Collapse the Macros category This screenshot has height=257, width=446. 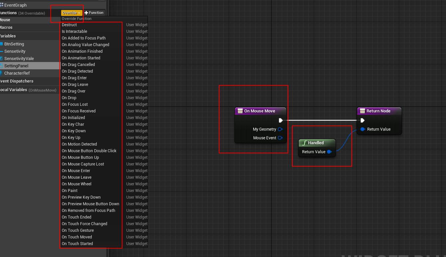[x=6, y=28]
